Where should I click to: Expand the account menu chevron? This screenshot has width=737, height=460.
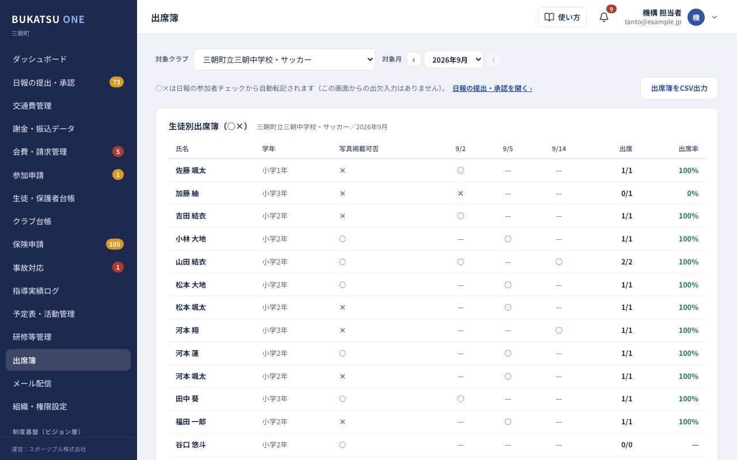point(715,17)
